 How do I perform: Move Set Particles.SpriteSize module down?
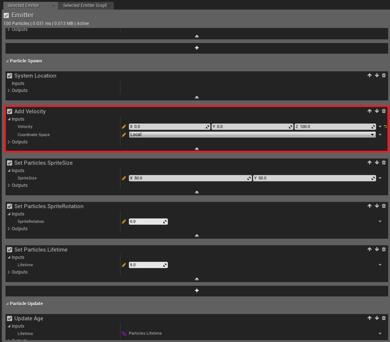(x=377, y=162)
